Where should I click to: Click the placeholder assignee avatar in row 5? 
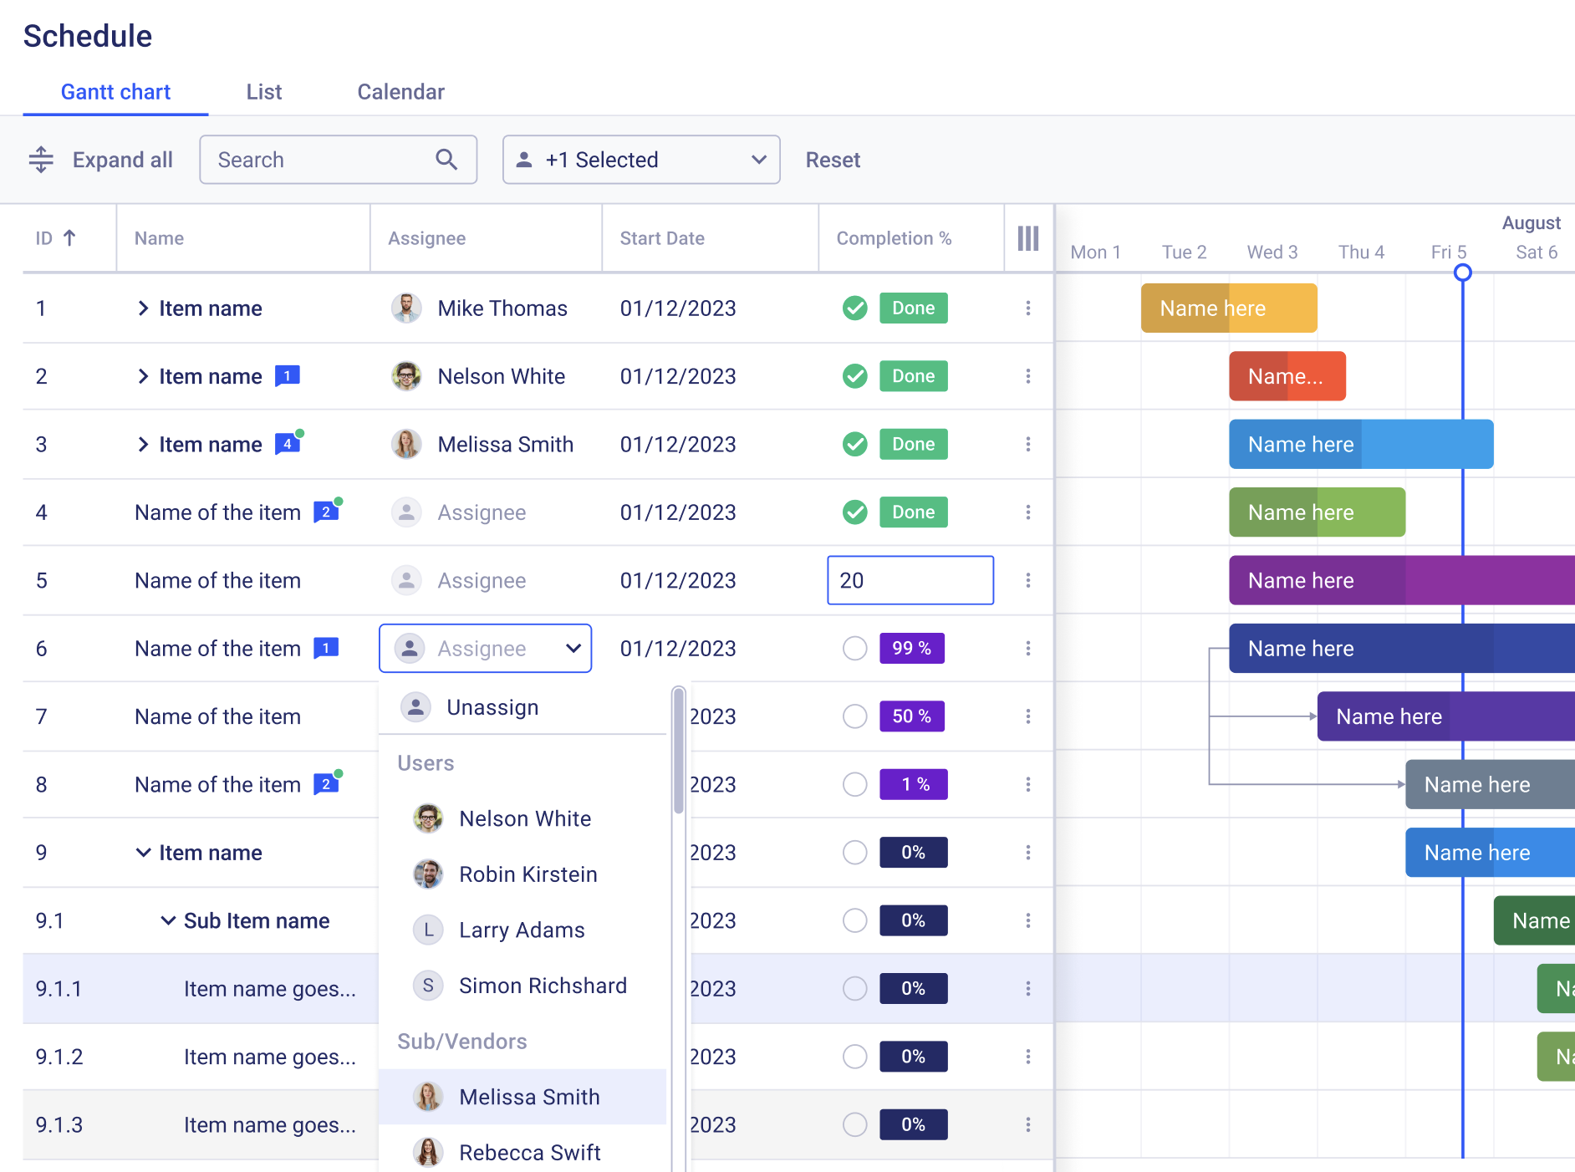click(406, 580)
